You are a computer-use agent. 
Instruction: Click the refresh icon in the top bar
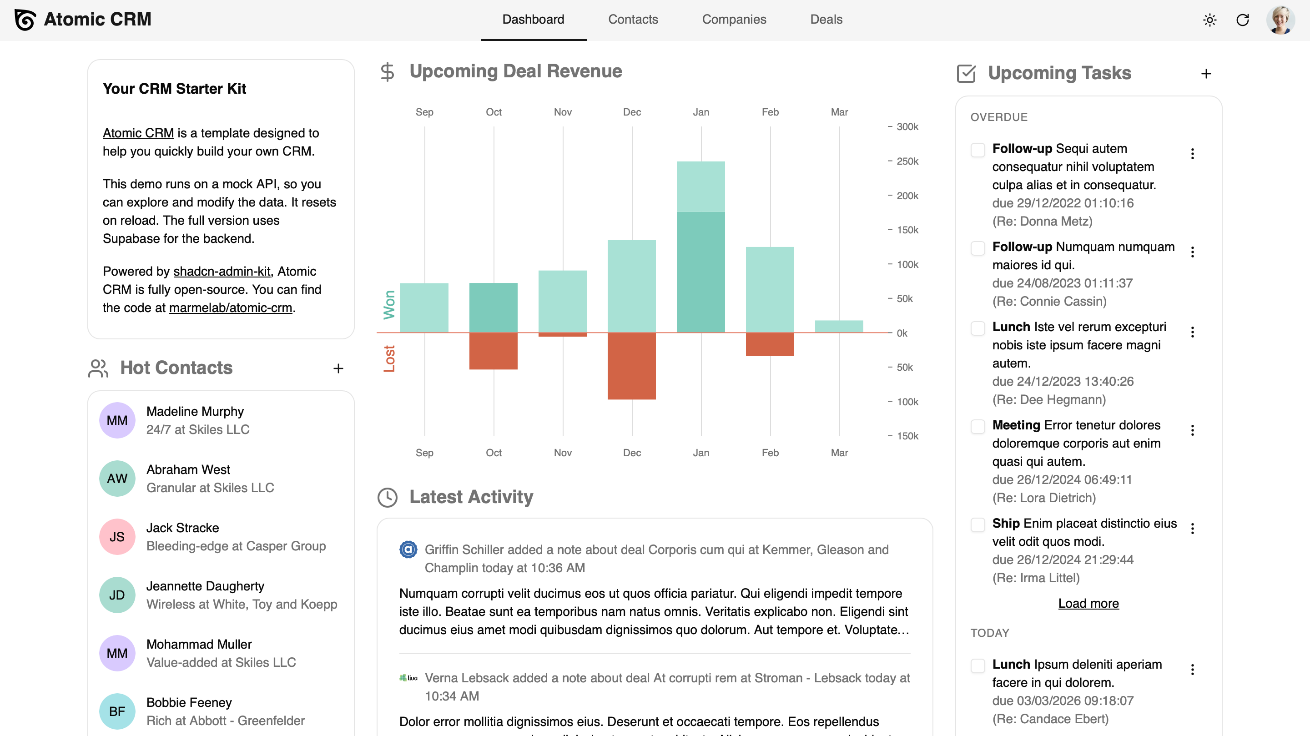point(1242,20)
